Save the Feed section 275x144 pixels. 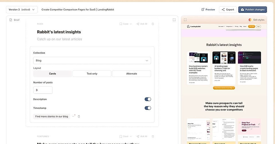(124, 24)
